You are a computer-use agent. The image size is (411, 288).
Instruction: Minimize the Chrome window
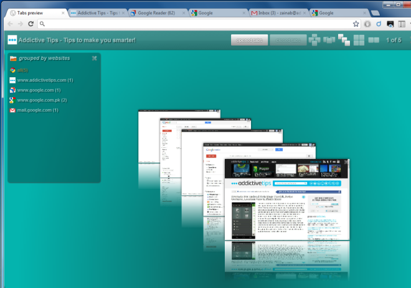click(x=388, y=5)
